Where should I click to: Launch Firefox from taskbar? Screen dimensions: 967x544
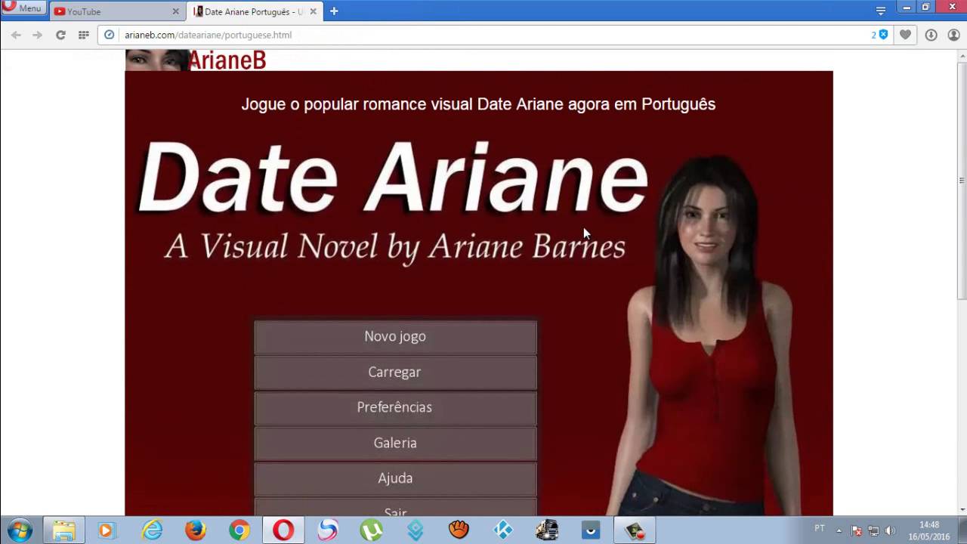click(196, 530)
